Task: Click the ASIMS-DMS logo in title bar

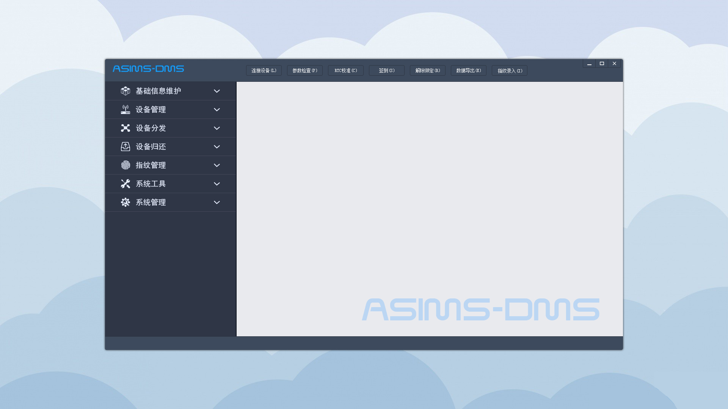Action: 148,69
